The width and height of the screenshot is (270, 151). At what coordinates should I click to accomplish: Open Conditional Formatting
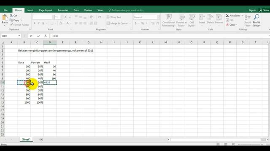[169, 21]
